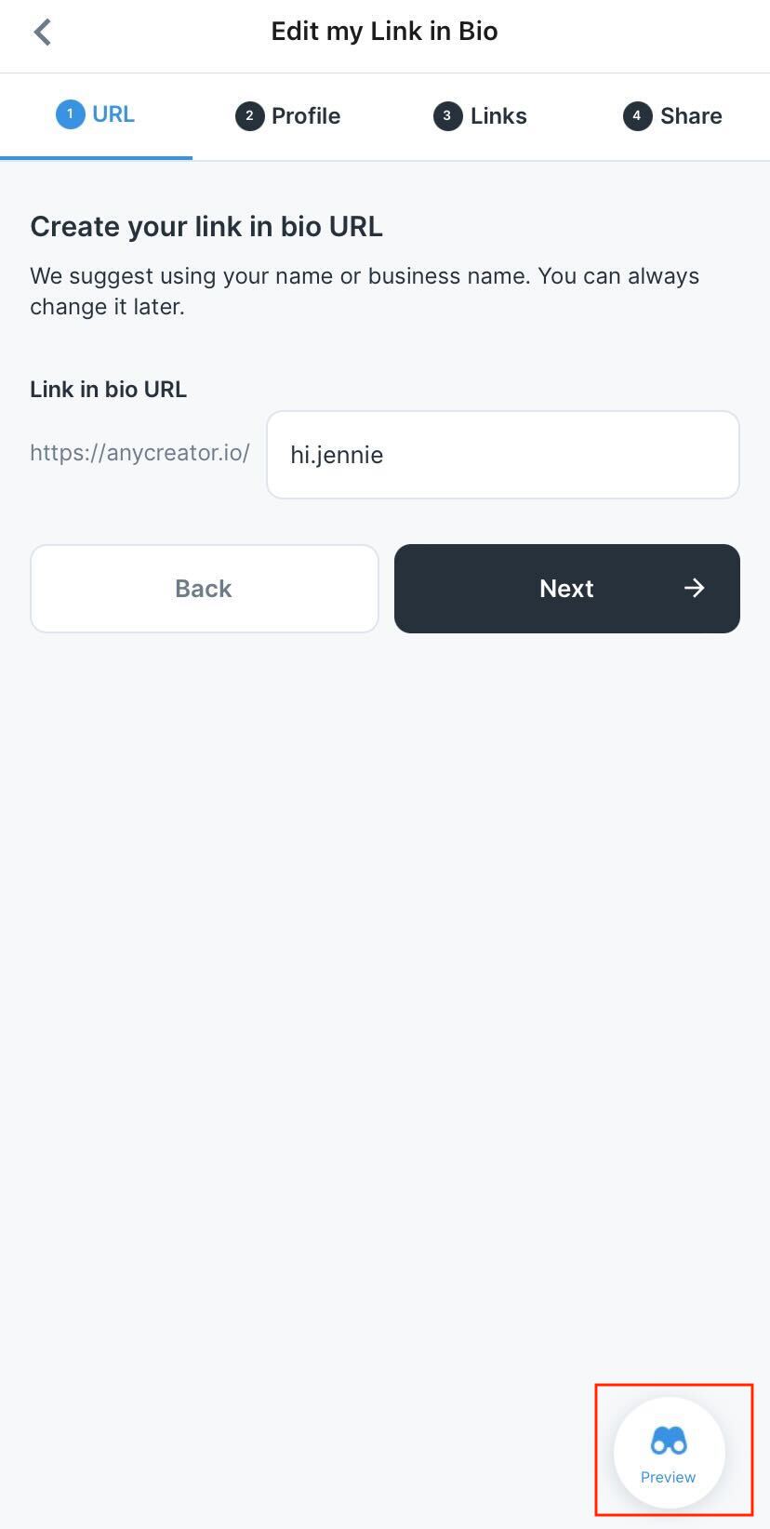Click the "Create your link in bio URL" heading
Image resolution: width=770 pixels, height=1529 pixels.
[x=206, y=227]
